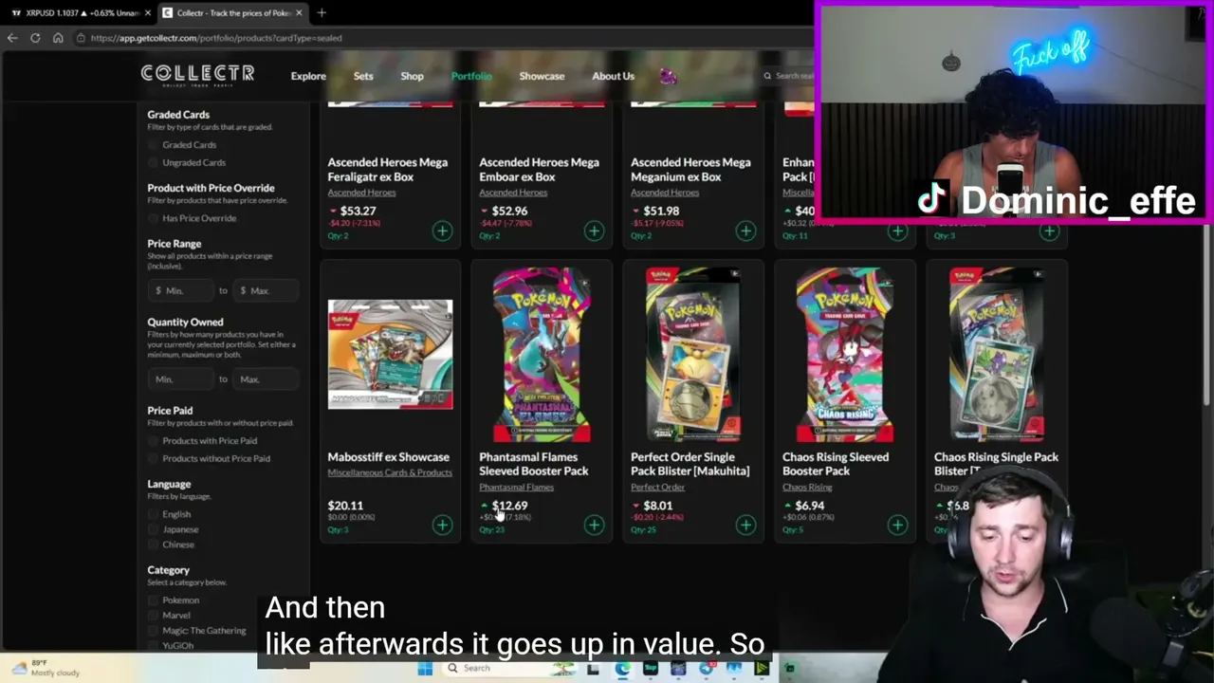The width and height of the screenshot is (1214, 683).
Task: Open Miscellaneous Cards & Products link
Action: (390, 472)
